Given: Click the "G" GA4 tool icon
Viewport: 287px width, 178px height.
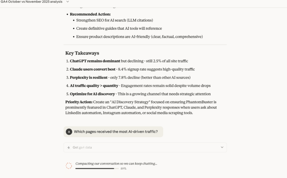Looking at the screenshot, I should click(68, 147).
